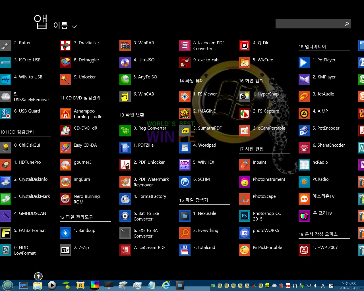Click the Nero Burning ROM label
This screenshot has width=364, height=291.
(87, 199)
